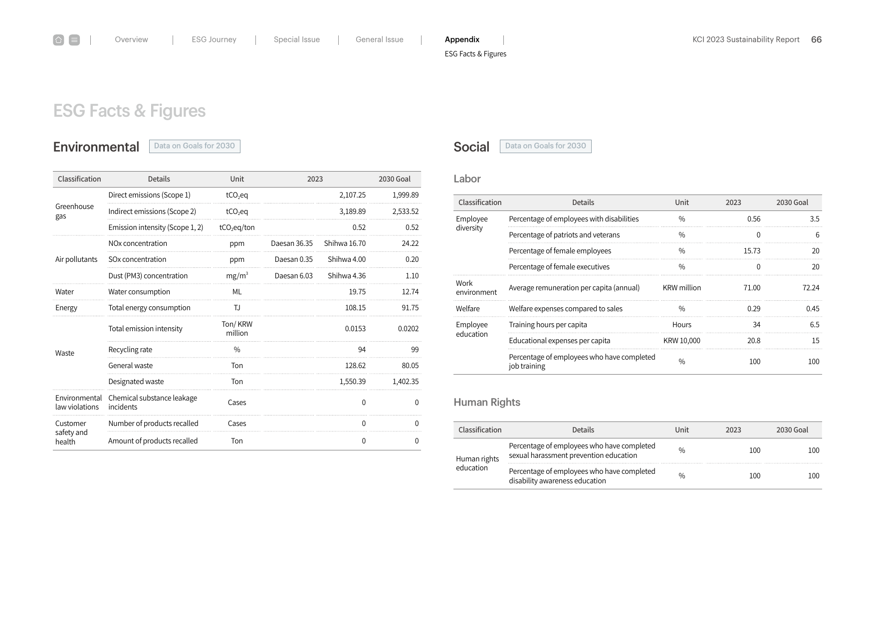Click the 2,533.52 goal value

(x=405, y=211)
